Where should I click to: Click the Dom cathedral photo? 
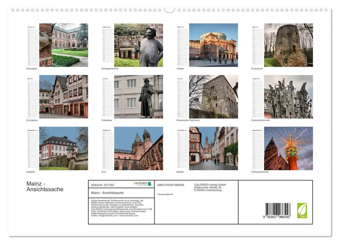point(139,148)
